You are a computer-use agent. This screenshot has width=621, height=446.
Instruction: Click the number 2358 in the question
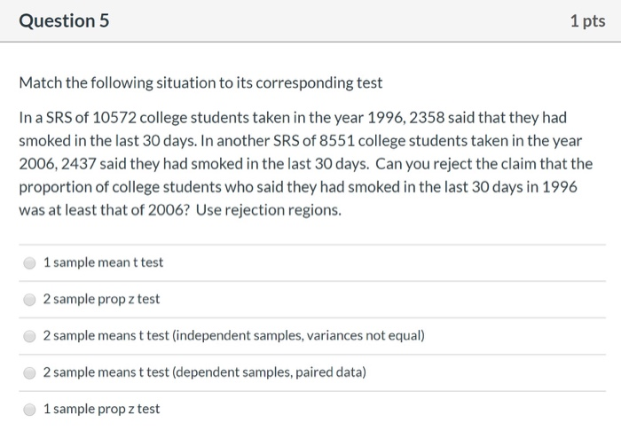[x=427, y=118]
